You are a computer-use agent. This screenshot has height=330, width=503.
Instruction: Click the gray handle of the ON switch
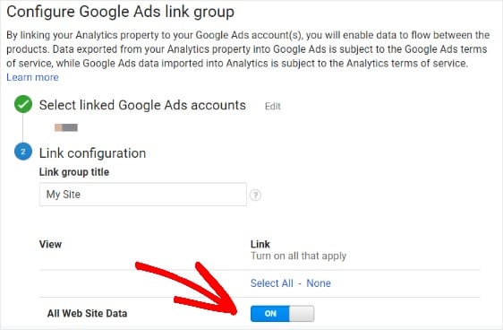tap(302, 314)
